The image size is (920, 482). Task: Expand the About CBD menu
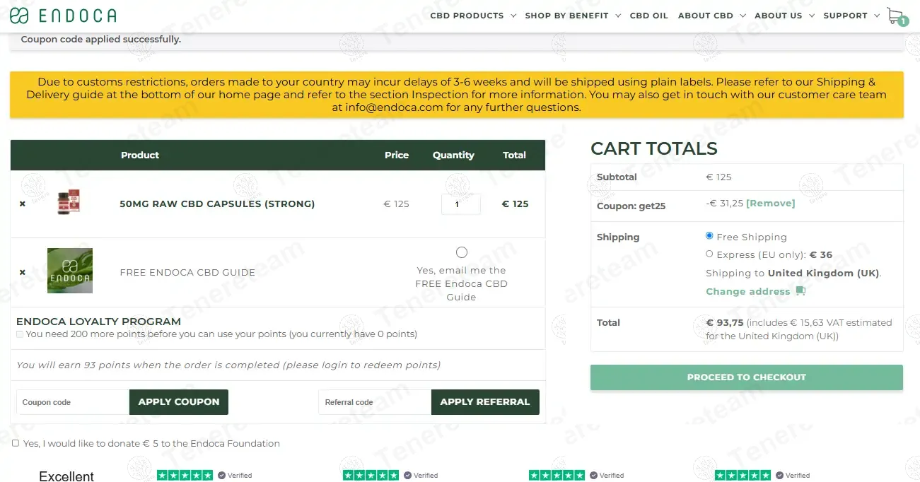click(x=711, y=16)
